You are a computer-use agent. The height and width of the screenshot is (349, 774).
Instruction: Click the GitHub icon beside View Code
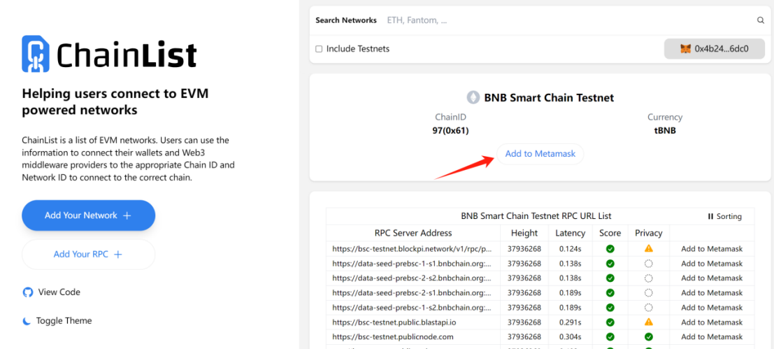(x=28, y=292)
